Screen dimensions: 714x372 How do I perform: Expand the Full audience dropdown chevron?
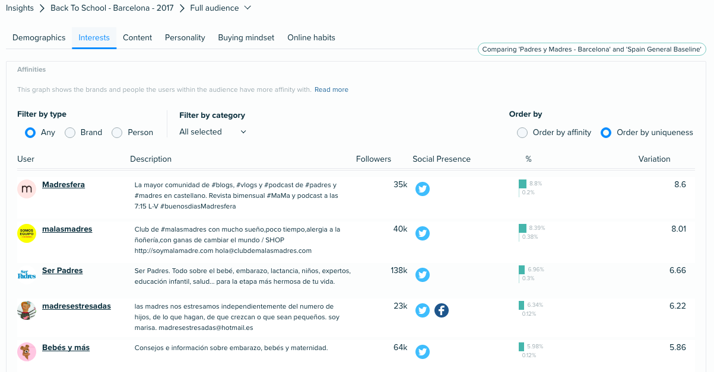point(247,8)
